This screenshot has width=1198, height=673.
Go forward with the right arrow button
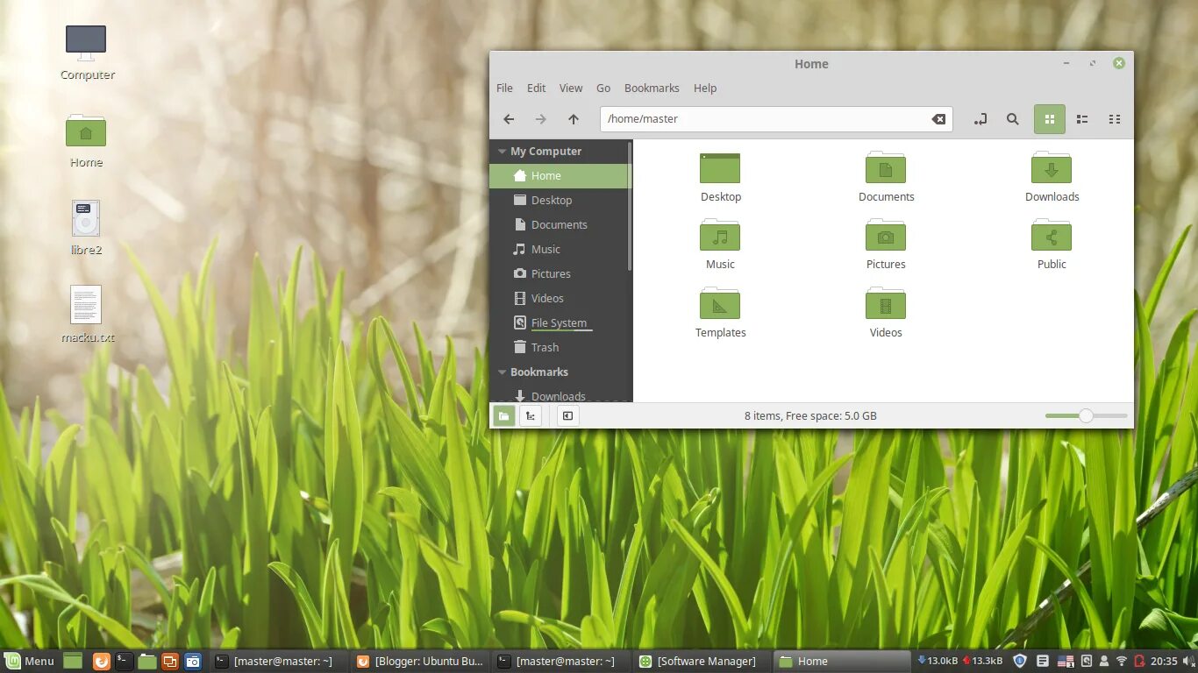(541, 119)
